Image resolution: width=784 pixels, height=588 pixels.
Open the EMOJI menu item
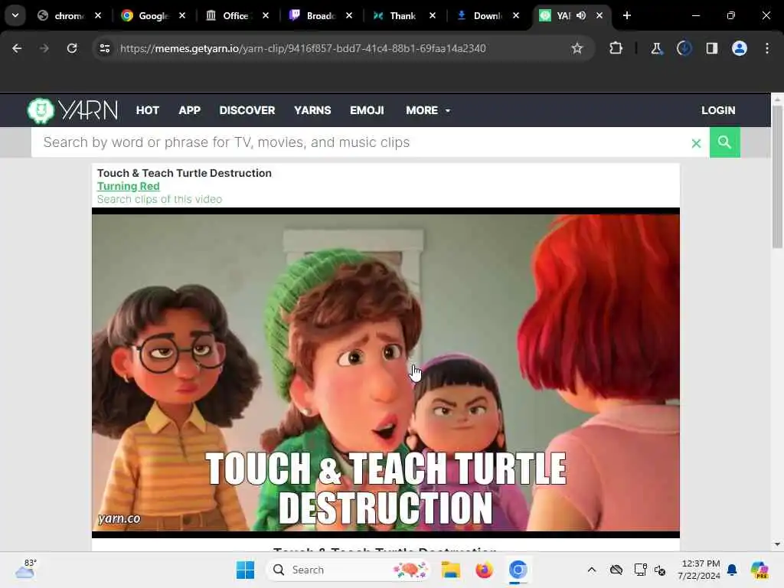tap(367, 110)
